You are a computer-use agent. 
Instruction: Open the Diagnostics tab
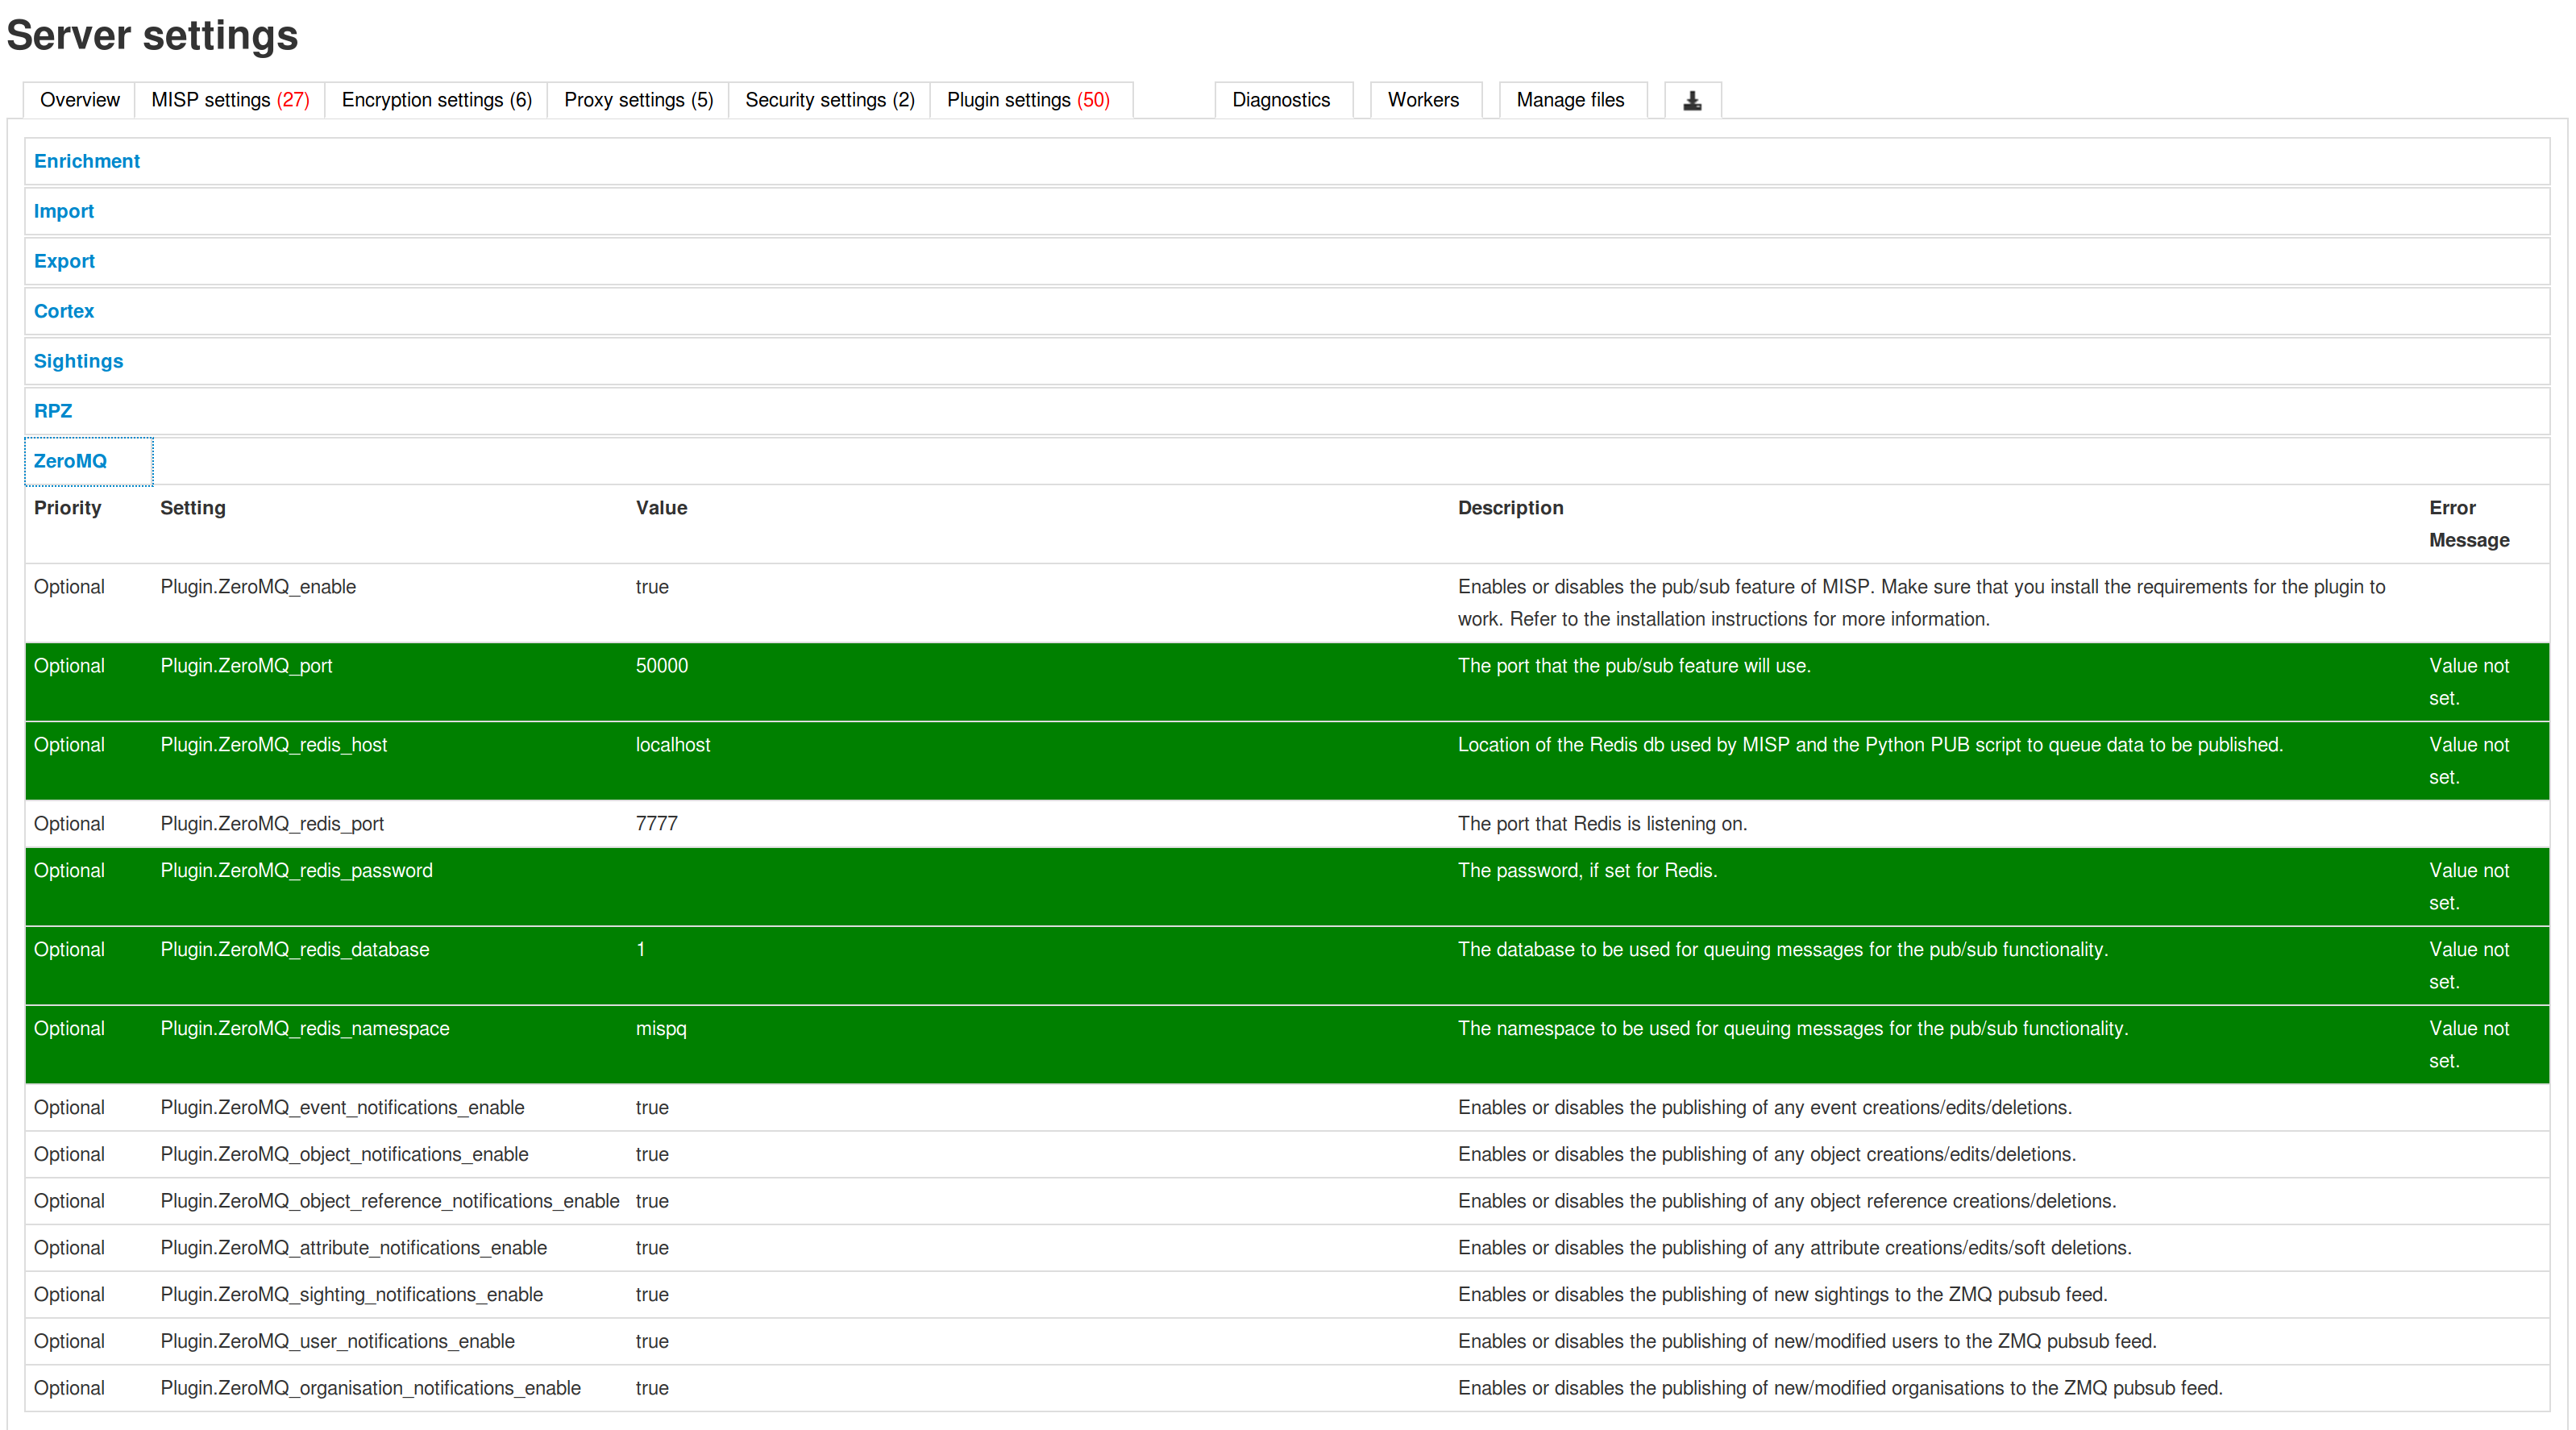(x=1280, y=100)
